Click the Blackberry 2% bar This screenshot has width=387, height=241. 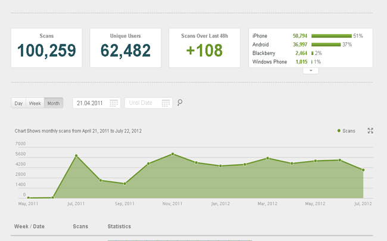313,53
